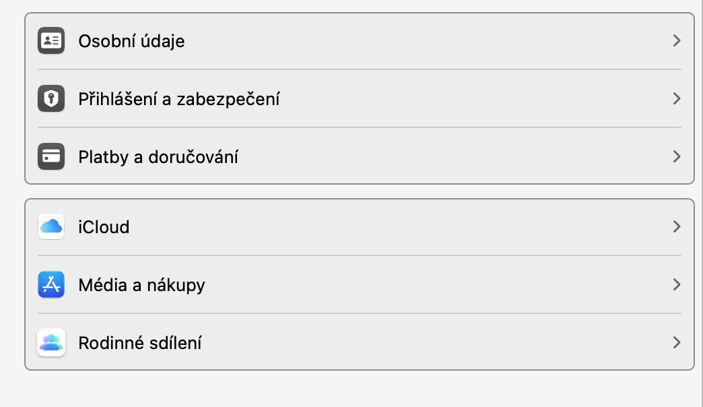Click the Osobní údaje contact card icon

51,41
